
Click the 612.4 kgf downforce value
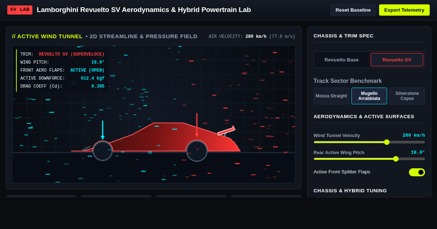(x=92, y=79)
